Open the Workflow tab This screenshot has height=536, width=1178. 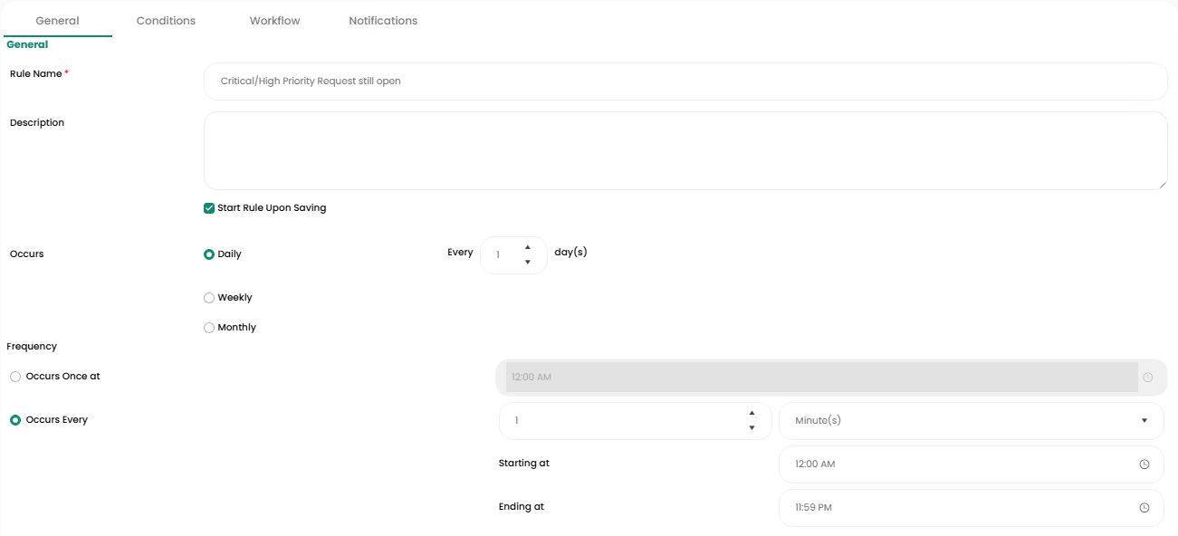coord(274,21)
